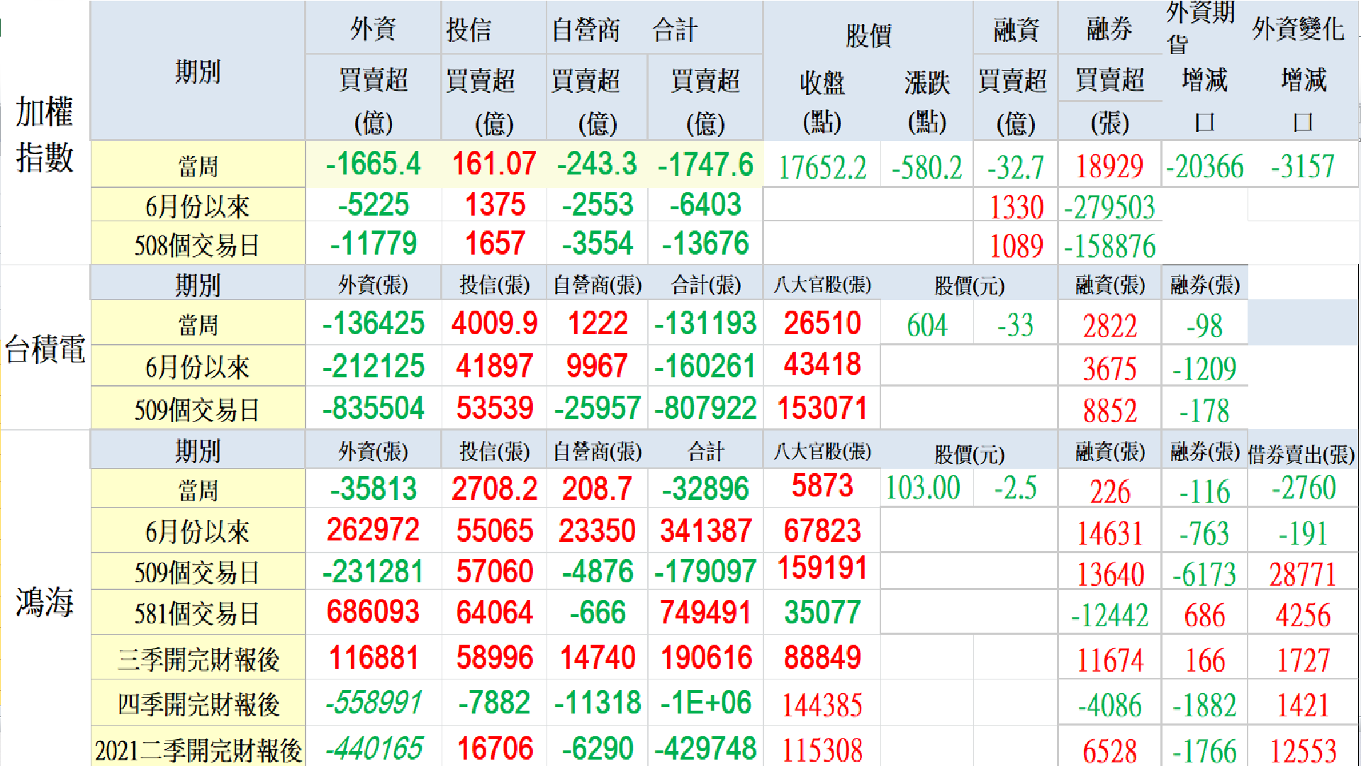This screenshot has width=1361, height=766.
Task: Click the 鴻海 section label
Action: point(45,603)
